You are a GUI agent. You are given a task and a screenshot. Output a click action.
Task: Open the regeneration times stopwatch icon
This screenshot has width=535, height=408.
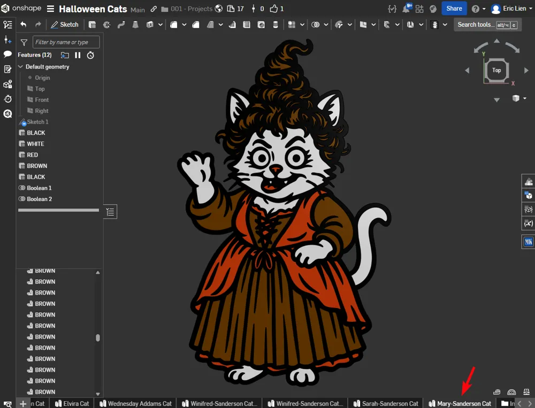pyautogui.click(x=90, y=55)
